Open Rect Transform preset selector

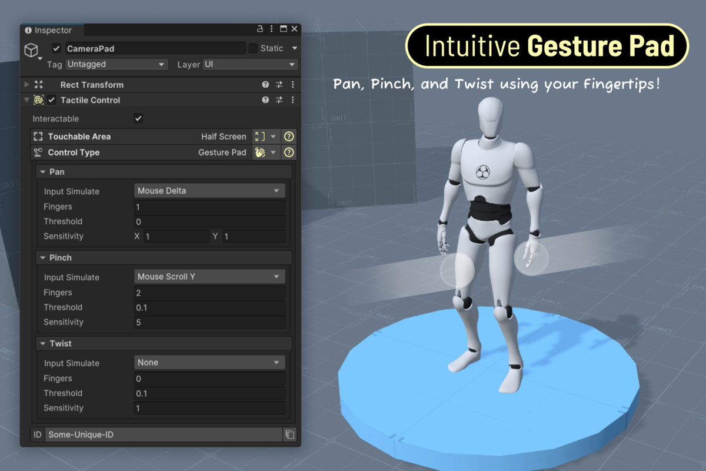coord(279,85)
